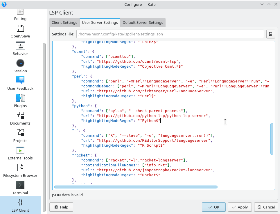
Task: Click the racket-langserver GitHub URL
Action: (x=155, y=170)
